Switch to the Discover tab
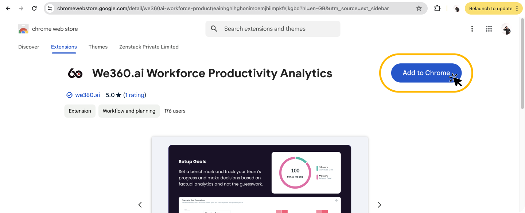The image size is (525, 213). [29, 47]
